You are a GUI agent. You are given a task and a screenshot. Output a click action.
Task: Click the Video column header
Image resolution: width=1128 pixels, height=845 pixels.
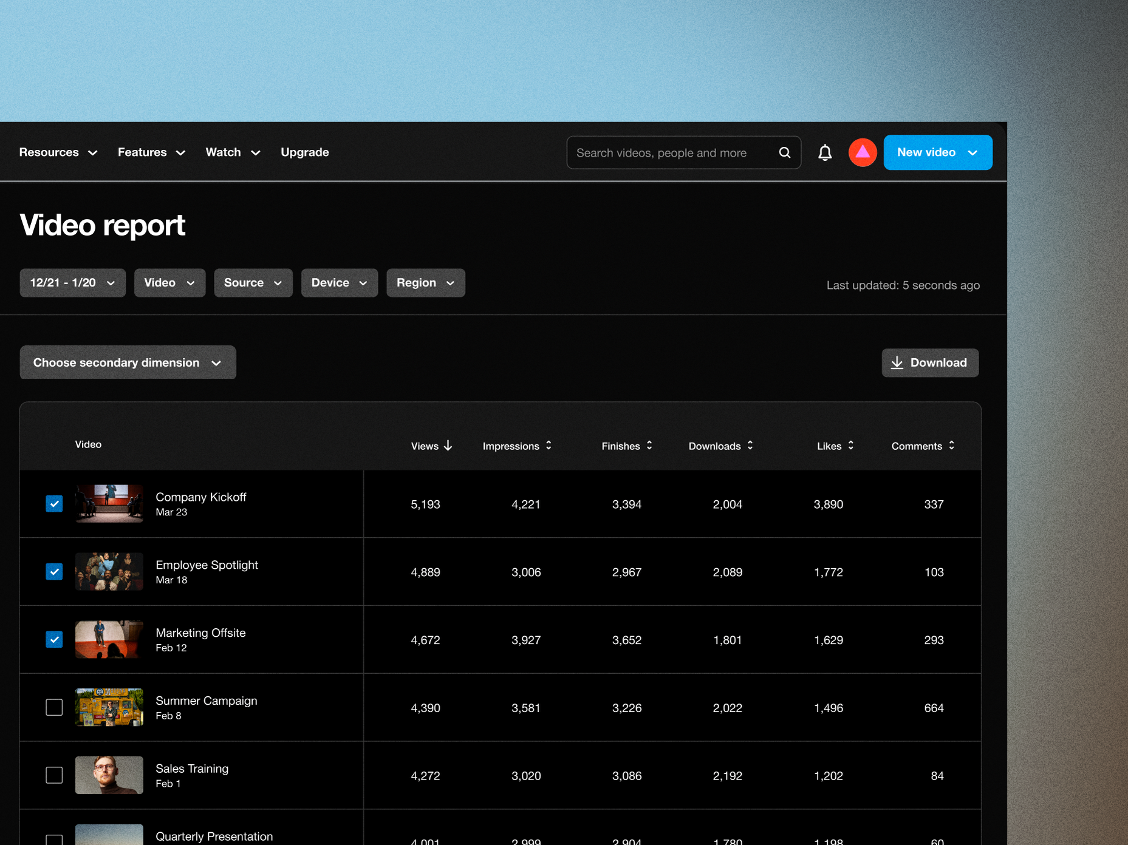click(x=88, y=444)
